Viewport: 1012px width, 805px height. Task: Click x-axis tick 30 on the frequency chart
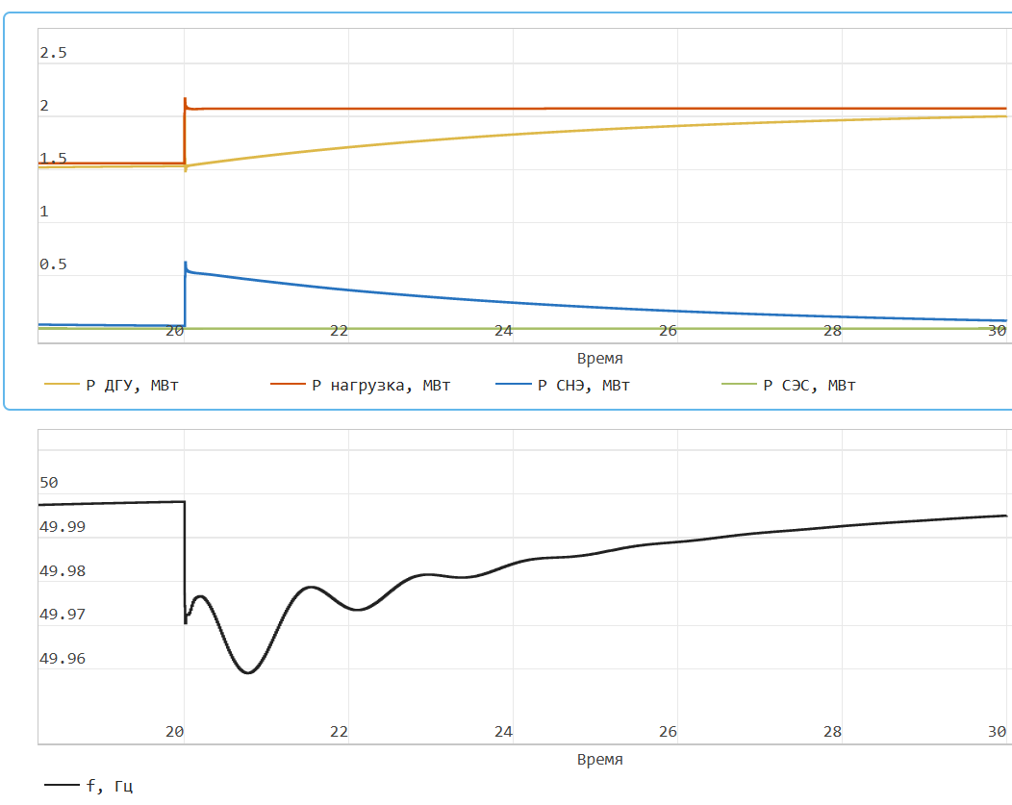point(998,731)
